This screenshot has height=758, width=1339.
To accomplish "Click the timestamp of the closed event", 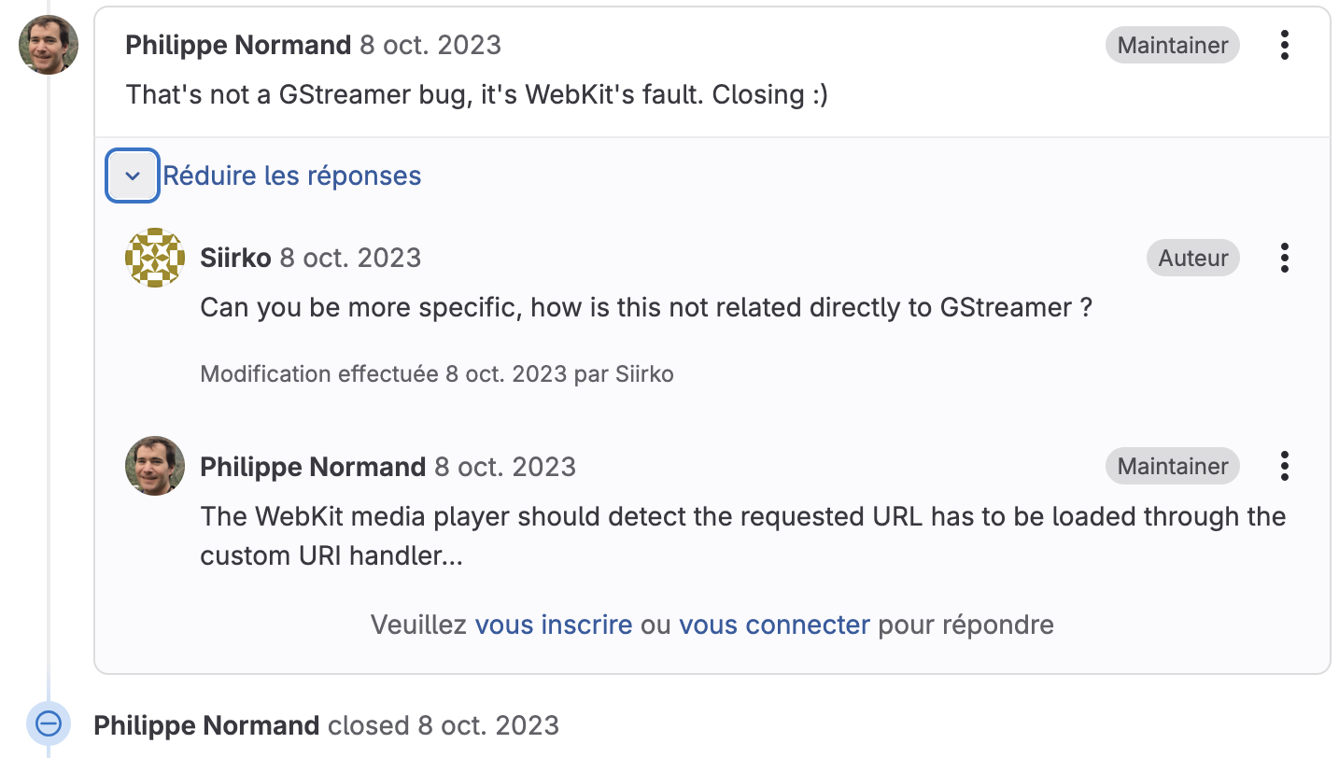I will 487,725.
